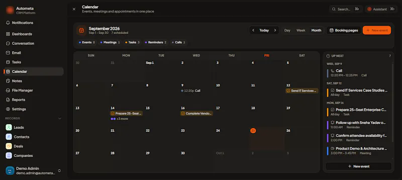Toggle Events filter chip
This screenshot has width=402, height=180.
[x=87, y=42]
